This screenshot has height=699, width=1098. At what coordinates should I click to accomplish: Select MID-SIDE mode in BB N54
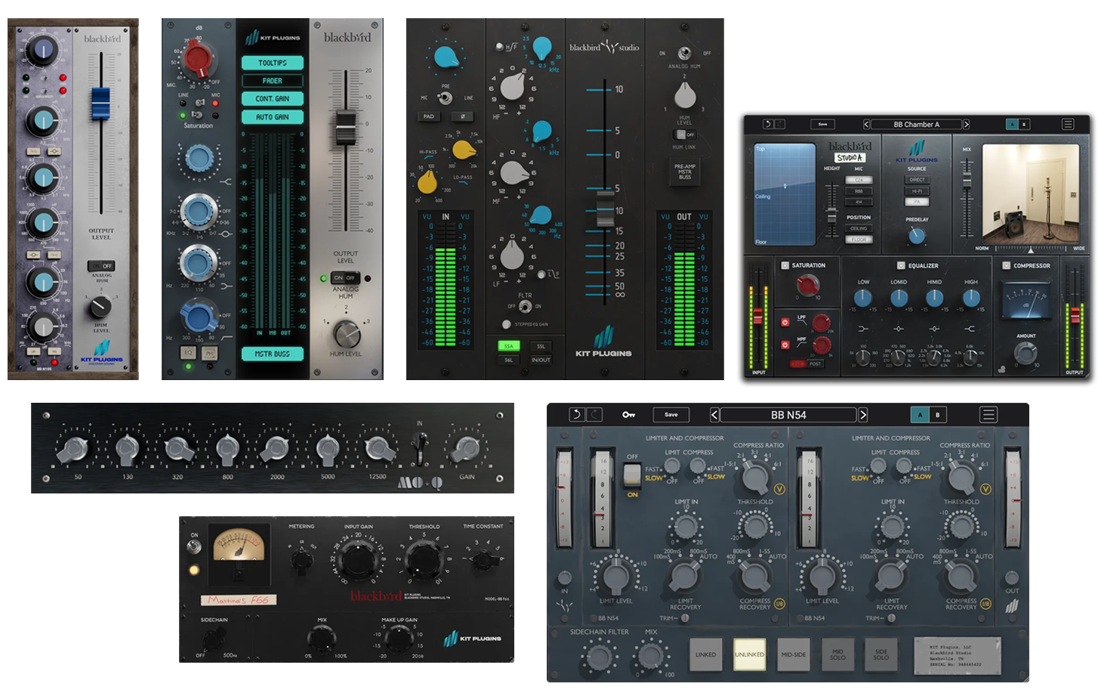794,654
